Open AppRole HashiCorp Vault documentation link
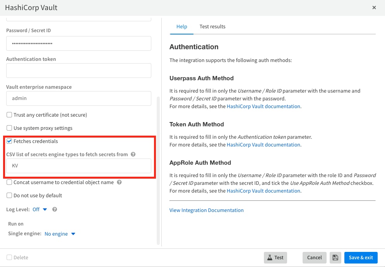Screen dimensions: 385x267 click(263, 191)
